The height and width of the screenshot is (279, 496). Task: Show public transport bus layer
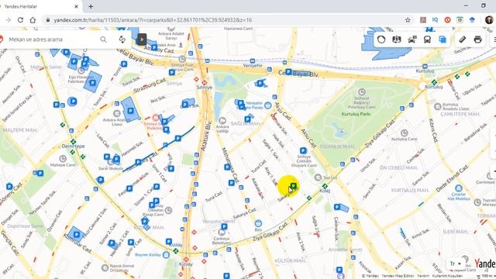427,40
